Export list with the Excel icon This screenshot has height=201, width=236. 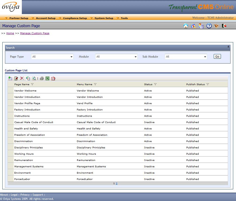[47, 78]
